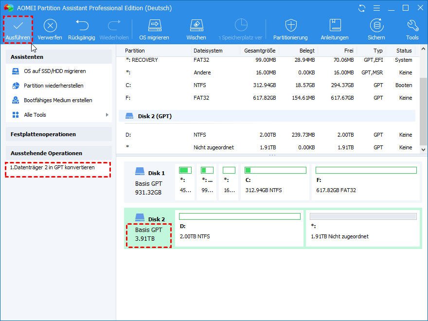This screenshot has height=321, width=428.
Task: Select OS auf SSD/HDD migrieren wizard
Action: click(54, 71)
